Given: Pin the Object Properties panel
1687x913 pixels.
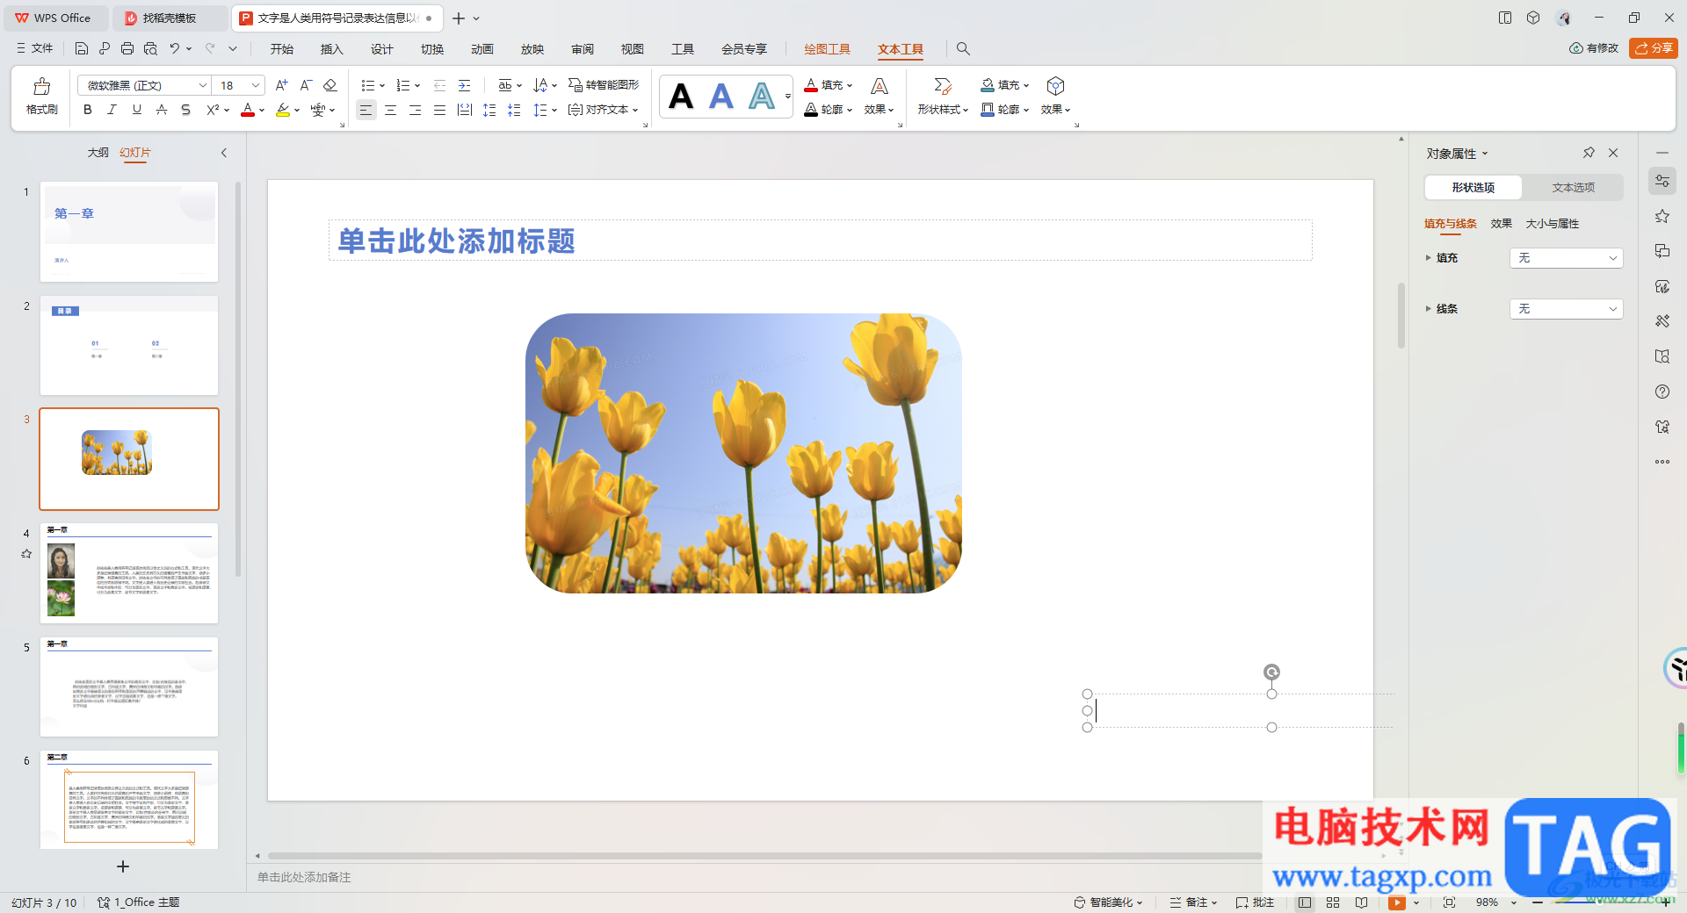Looking at the screenshot, I should [1589, 153].
